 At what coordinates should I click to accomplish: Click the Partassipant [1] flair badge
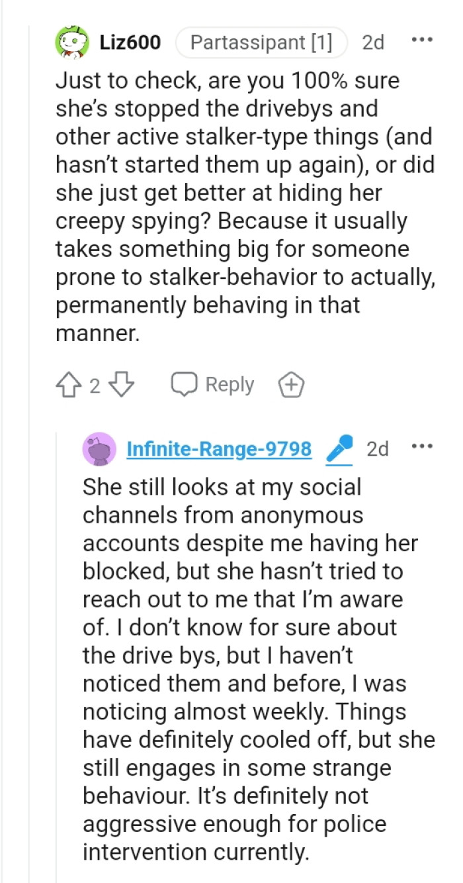click(x=261, y=42)
